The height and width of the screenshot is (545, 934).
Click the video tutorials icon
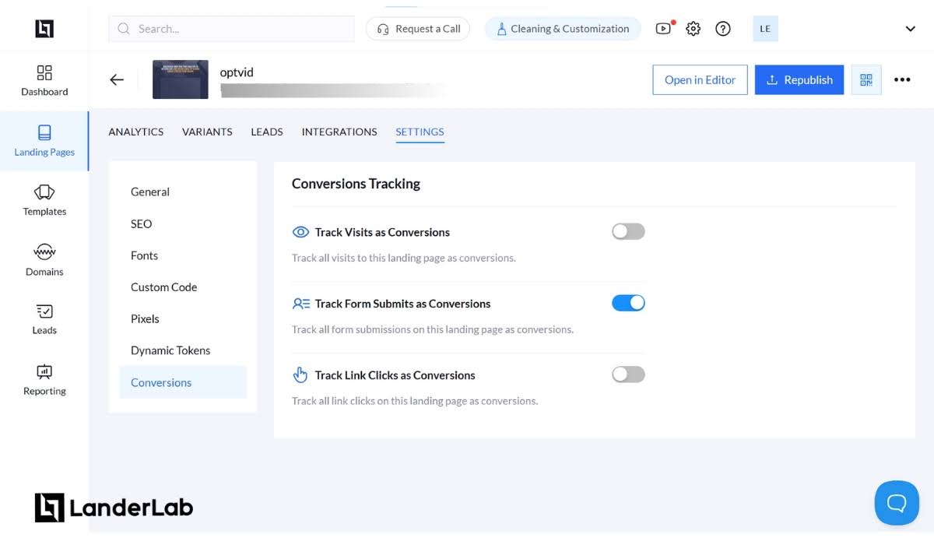pyautogui.click(x=663, y=29)
